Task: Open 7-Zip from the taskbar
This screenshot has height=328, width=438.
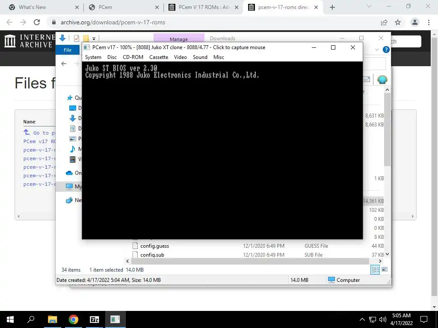Action: (95, 319)
